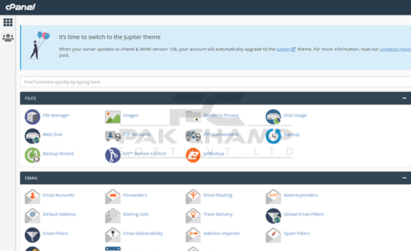Image resolution: width=411 pixels, height=251 pixels.
Task: Click the Email Deliverability key icon
Action: point(113,235)
